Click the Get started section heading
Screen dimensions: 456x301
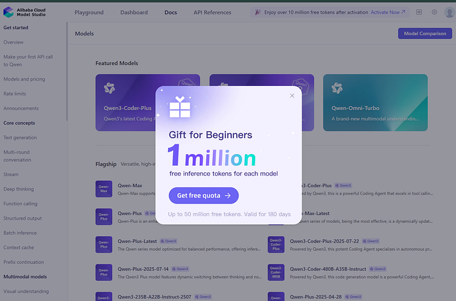16,27
